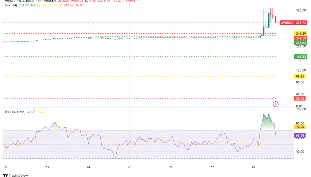Click the RSI 100.00 axis tick
Screen dimensions: 311x177
point(301,109)
